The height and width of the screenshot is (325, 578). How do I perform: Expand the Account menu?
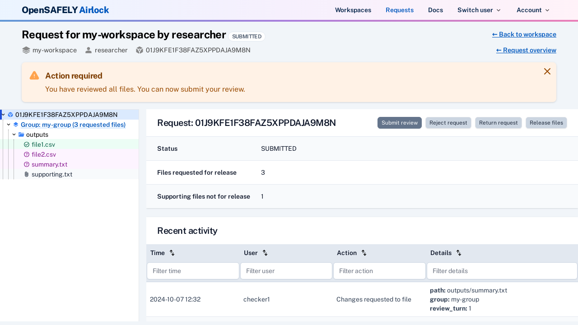point(533,10)
